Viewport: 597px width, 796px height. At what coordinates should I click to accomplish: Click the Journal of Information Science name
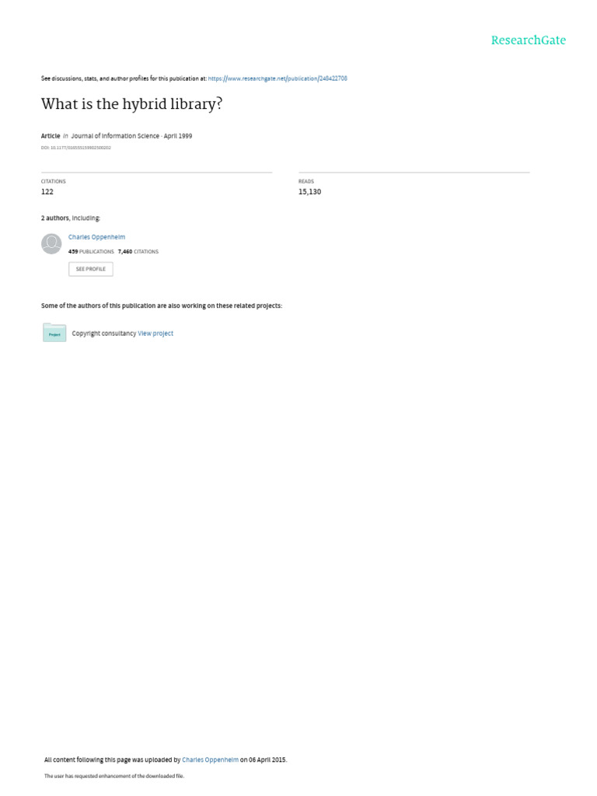click(x=115, y=136)
